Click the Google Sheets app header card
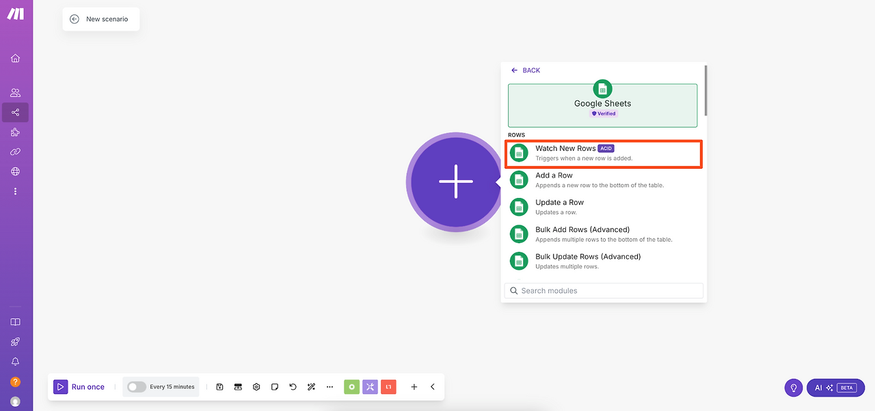The height and width of the screenshot is (411, 875). point(602,104)
